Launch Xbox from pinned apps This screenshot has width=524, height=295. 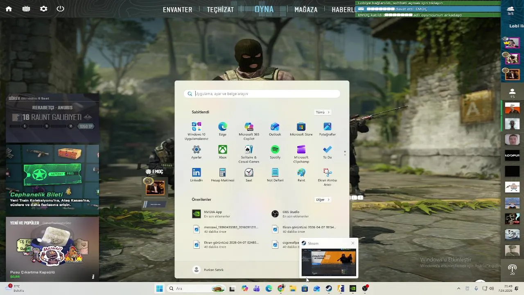(x=223, y=152)
